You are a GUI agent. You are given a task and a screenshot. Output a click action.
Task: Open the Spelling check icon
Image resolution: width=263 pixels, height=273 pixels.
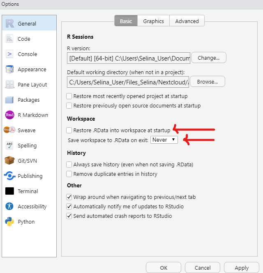coord(10,146)
